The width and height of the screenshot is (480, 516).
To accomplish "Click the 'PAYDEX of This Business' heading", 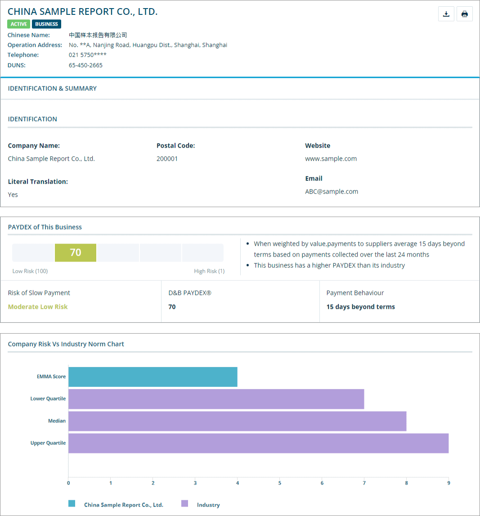I will (45, 227).
